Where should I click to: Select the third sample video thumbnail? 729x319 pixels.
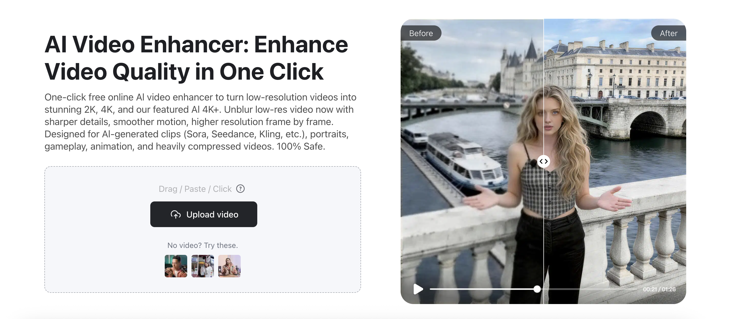coord(229,266)
